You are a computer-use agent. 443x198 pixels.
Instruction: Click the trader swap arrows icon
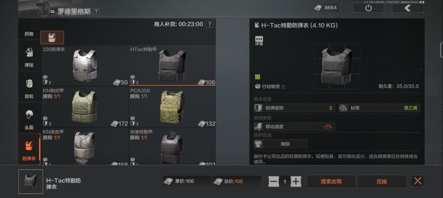click(53, 11)
